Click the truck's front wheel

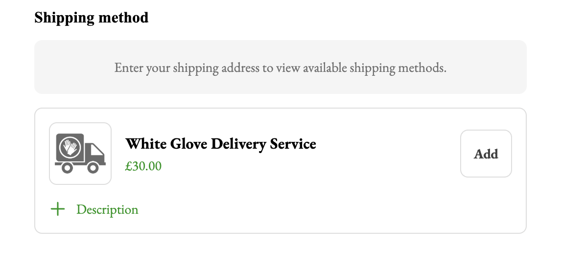[93, 168]
